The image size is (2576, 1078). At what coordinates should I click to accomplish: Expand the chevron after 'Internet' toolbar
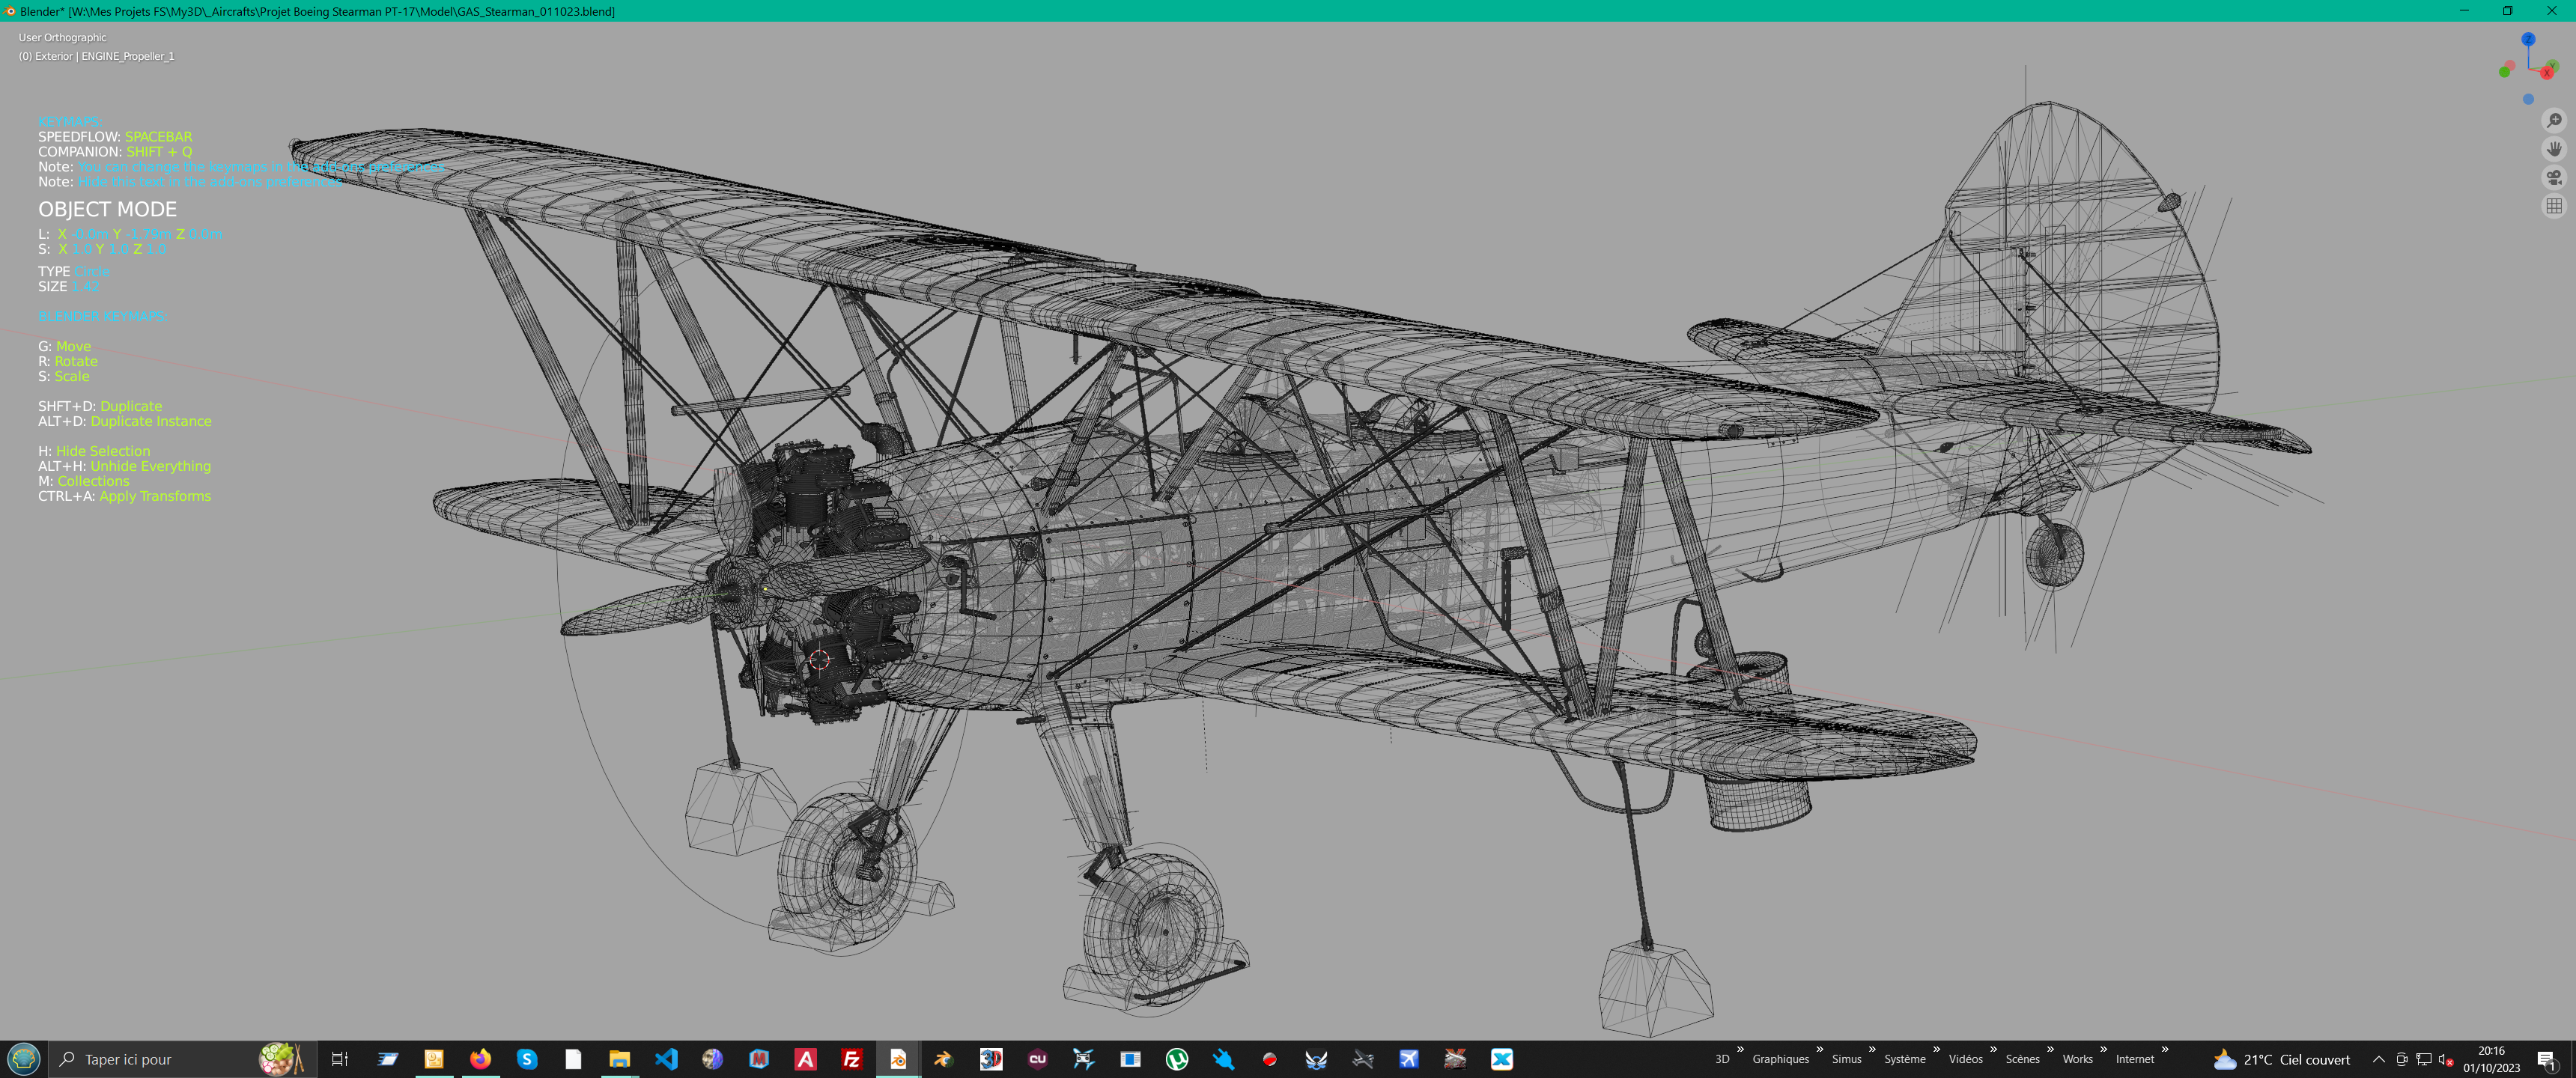[2165, 1049]
